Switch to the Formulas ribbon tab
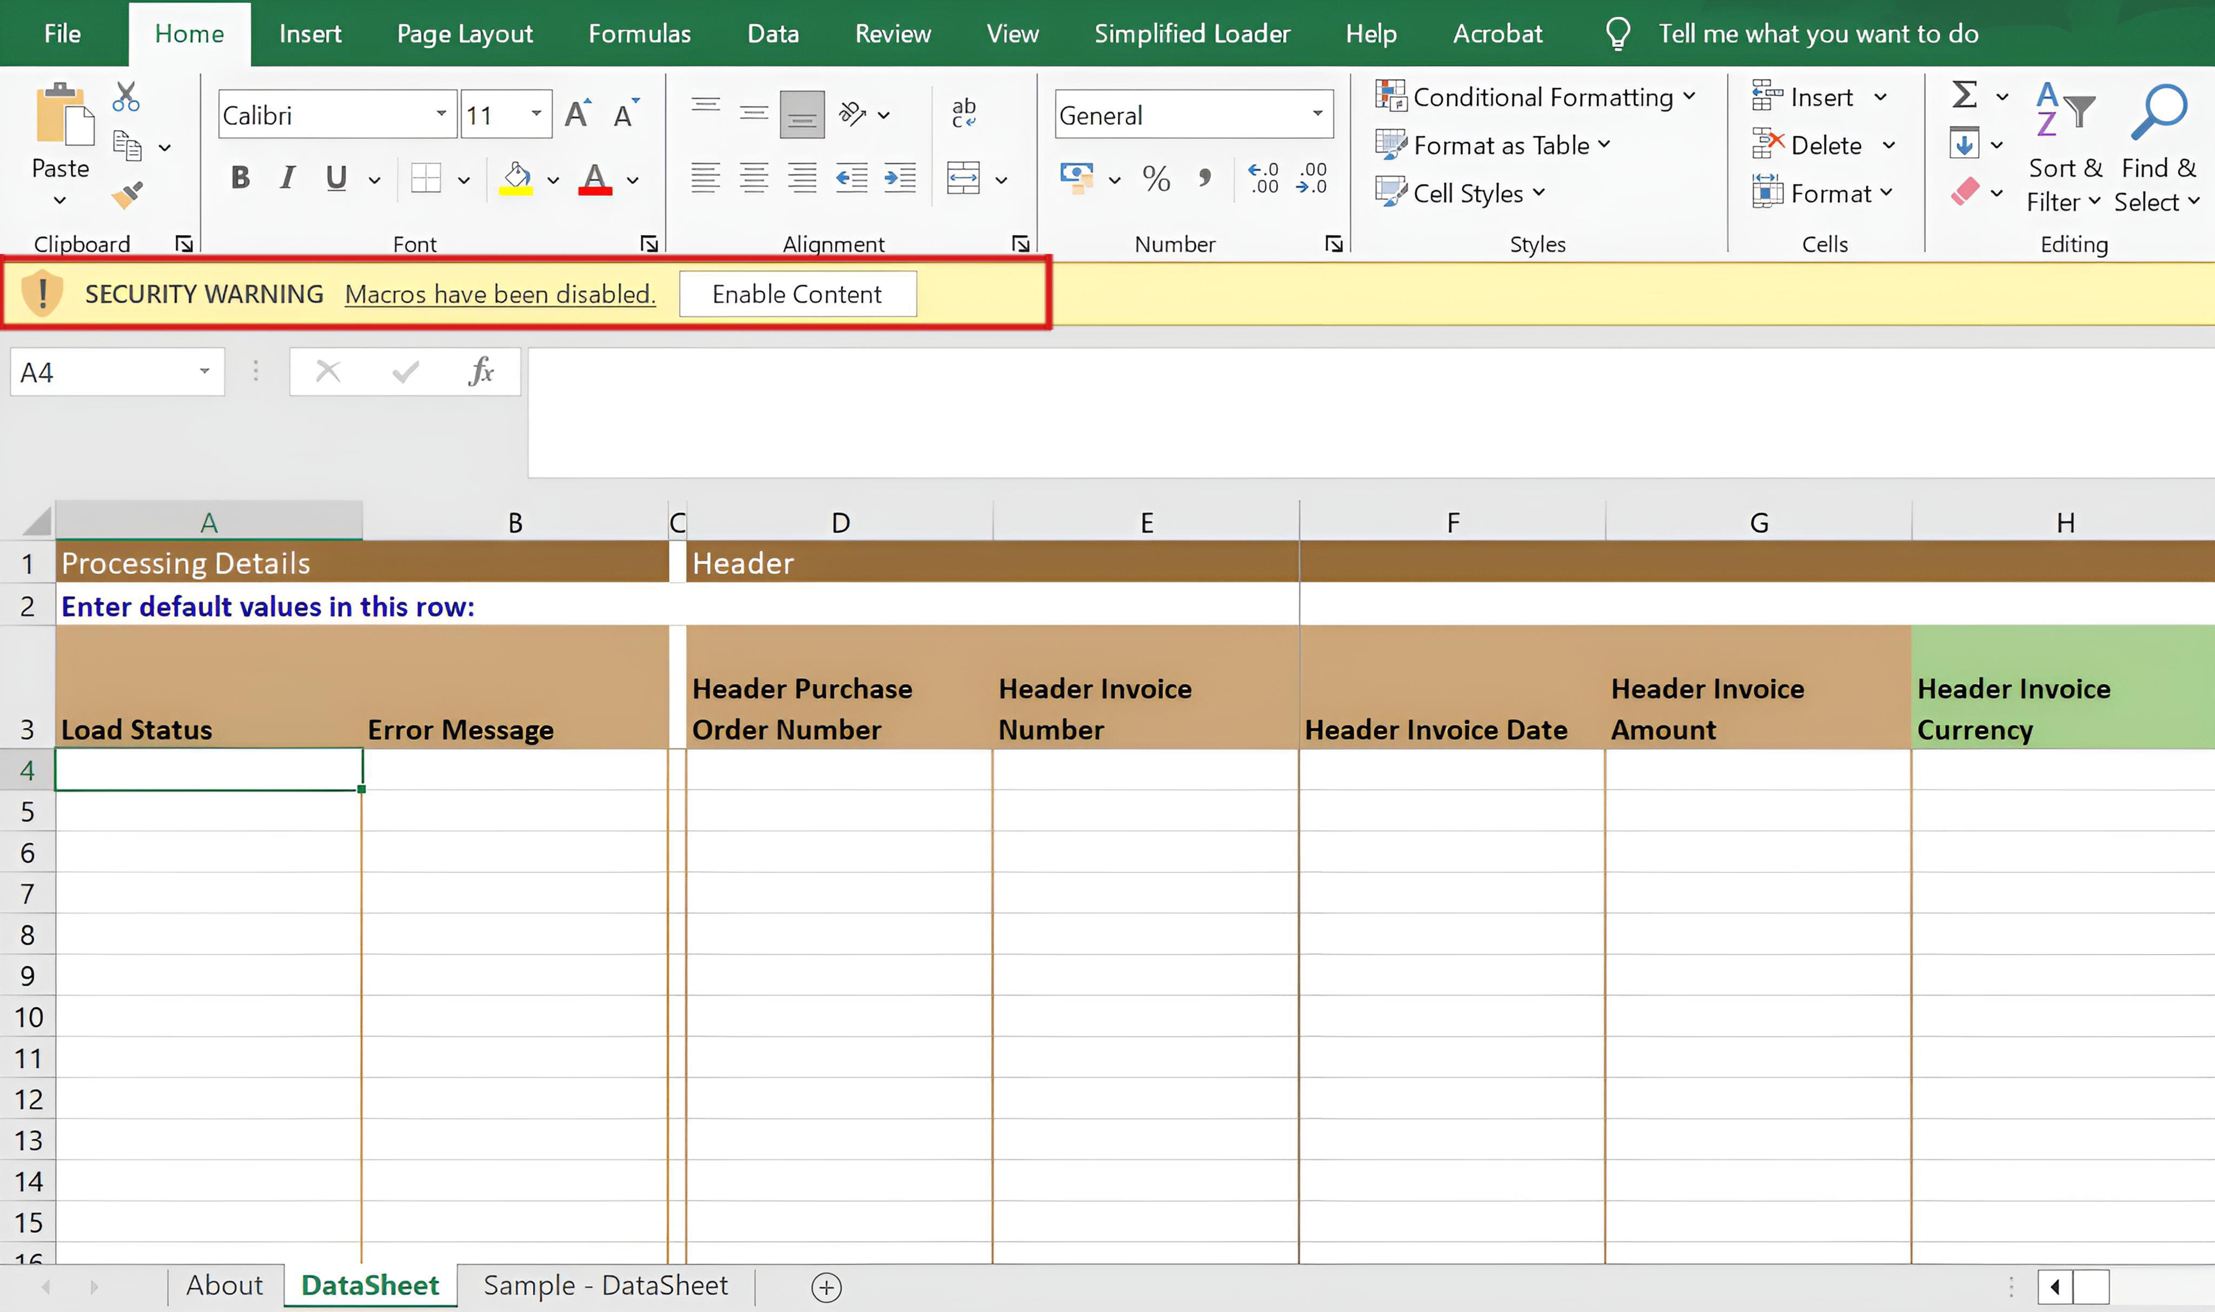Viewport: 2215px width, 1312px height. [639, 34]
